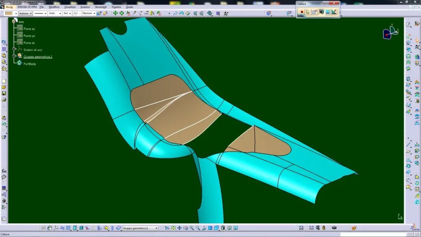Select Gruppo geometrico.1 in the tree
421x237 pixels.
(x=38, y=57)
